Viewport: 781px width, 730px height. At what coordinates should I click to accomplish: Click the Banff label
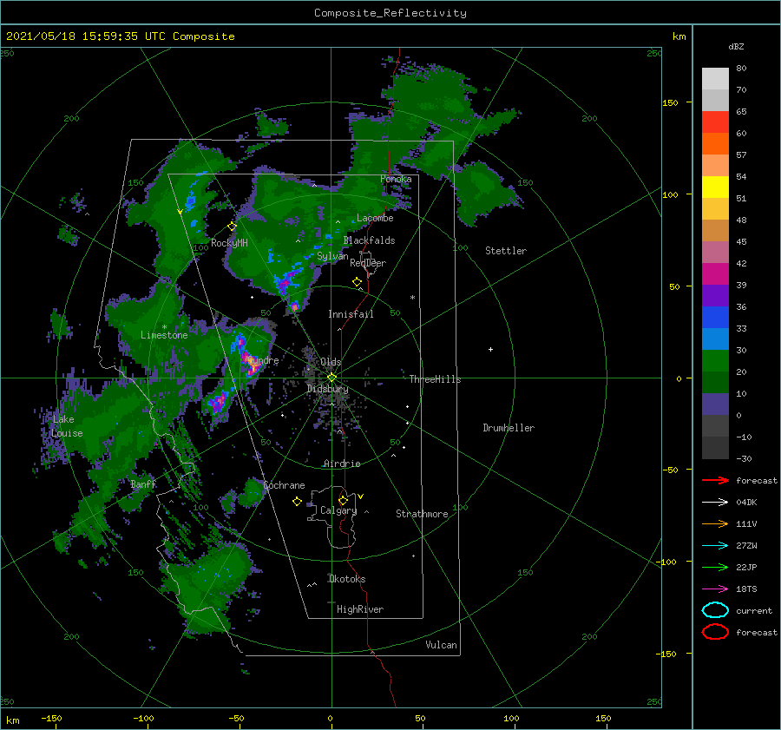point(143,484)
